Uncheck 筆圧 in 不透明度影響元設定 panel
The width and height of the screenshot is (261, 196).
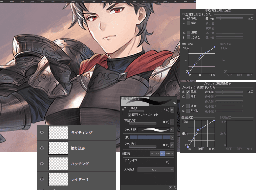point(188,18)
